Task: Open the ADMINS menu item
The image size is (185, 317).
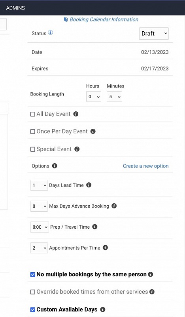Action: (x=15, y=8)
